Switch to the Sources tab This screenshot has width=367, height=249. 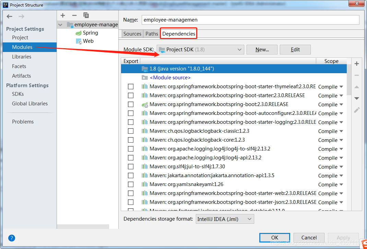[132, 34]
